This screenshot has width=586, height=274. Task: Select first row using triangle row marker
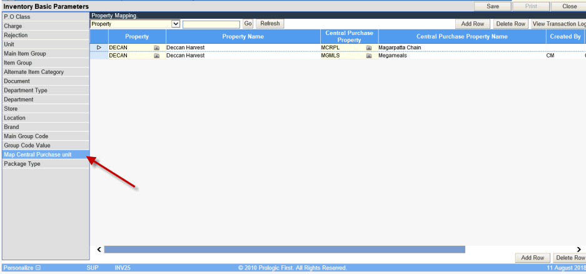(99, 48)
